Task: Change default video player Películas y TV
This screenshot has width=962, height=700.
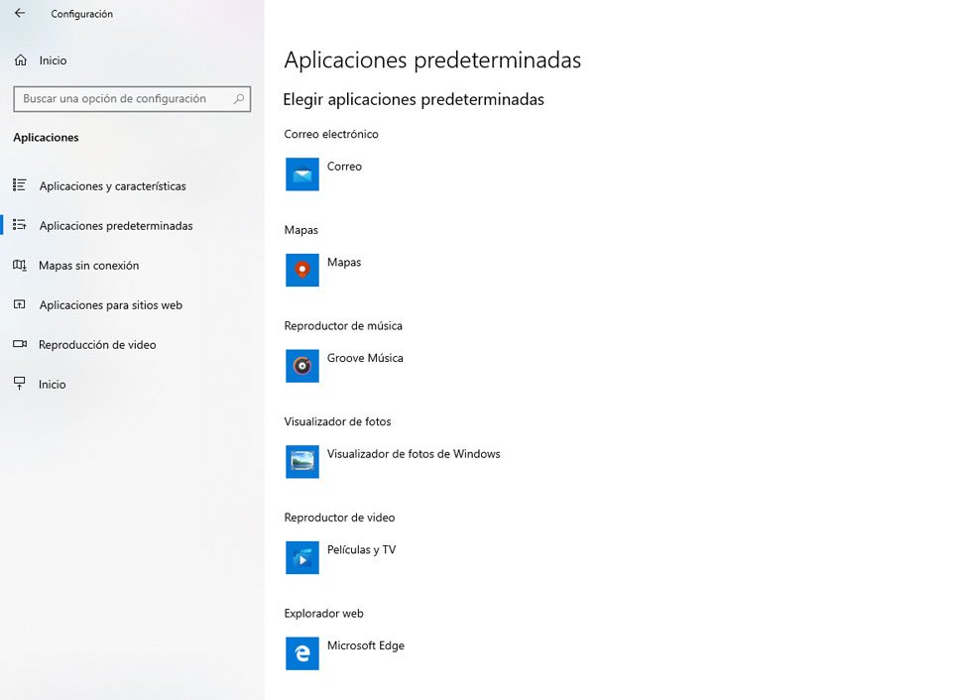Action: coord(361,549)
